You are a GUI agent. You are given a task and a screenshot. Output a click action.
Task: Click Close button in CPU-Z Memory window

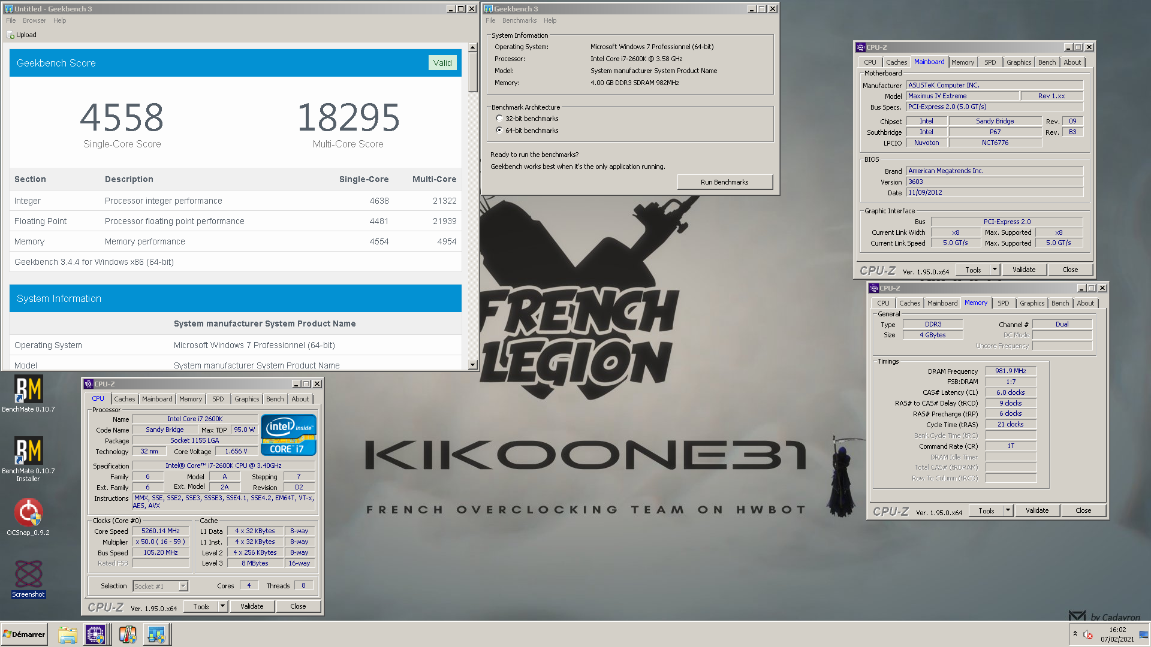point(1083,510)
